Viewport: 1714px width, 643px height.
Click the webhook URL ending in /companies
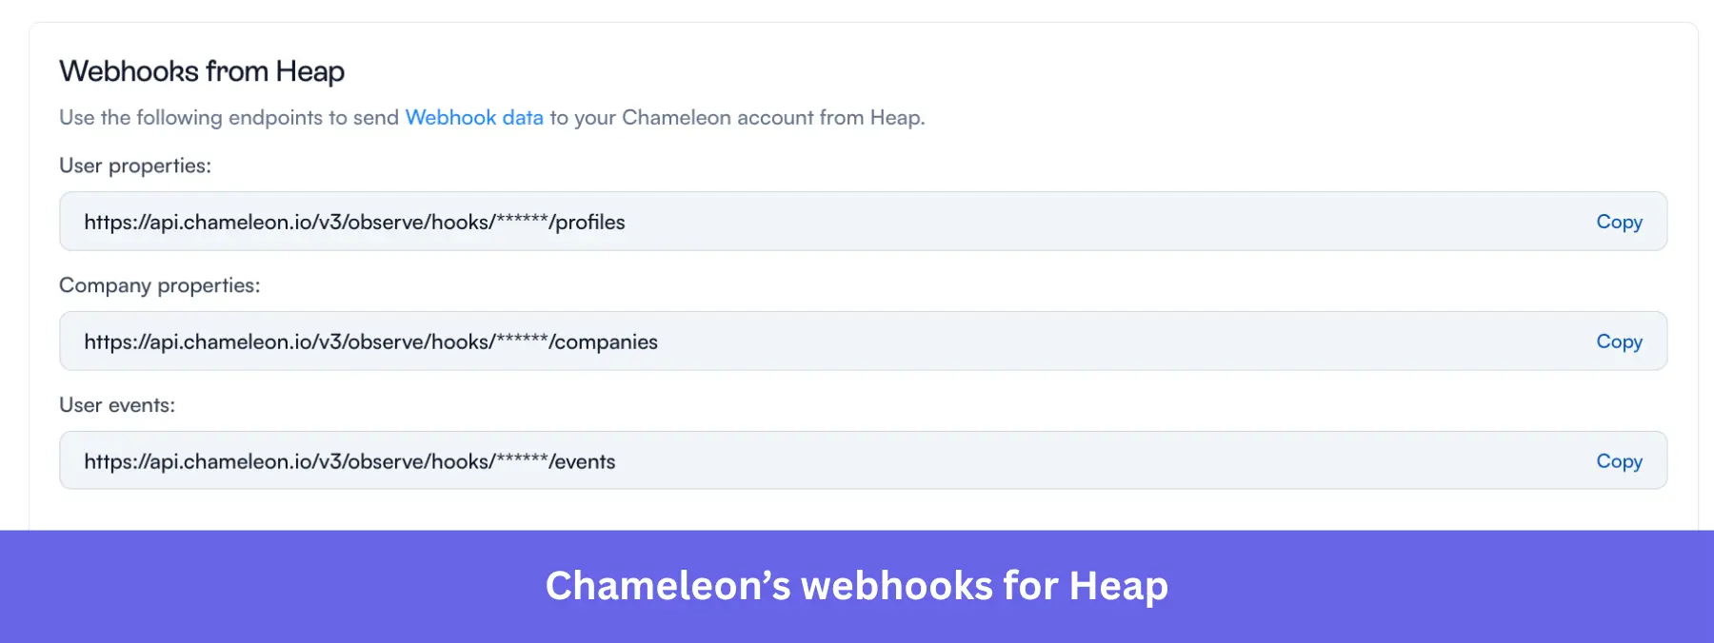point(369,341)
